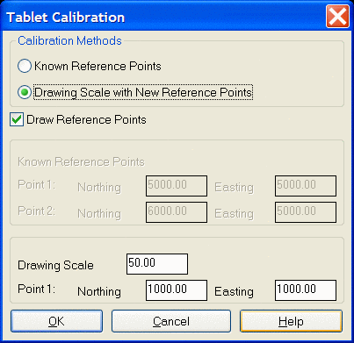Screen dimensions: 354x343
Task: Click the Northing 1000.00 input field
Action: coord(177,290)
